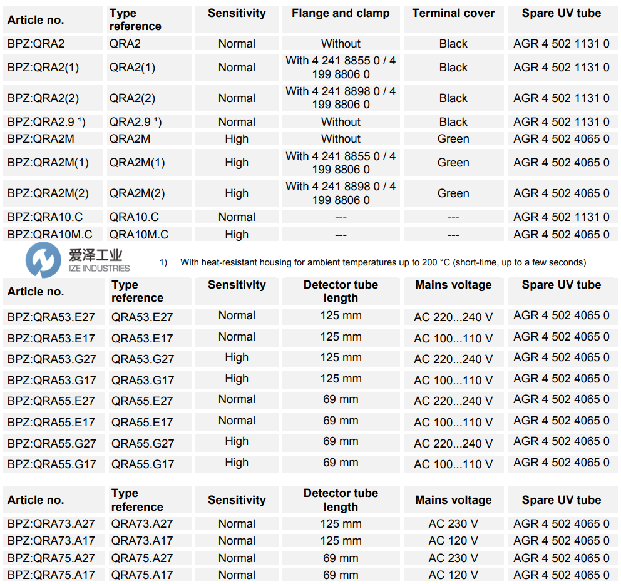
Task: Click the circular logo mark icon
Action: [42, 257]
